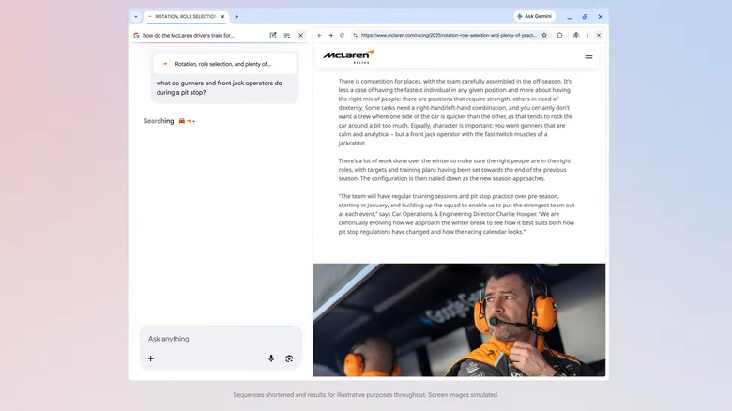Start a new chat with pencil icon

pos(273,35)
